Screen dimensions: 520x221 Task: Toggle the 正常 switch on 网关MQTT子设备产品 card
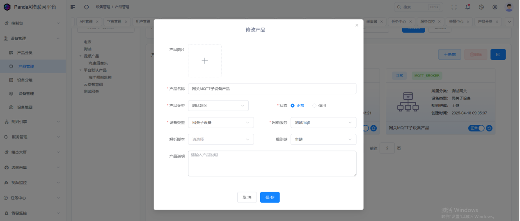[476, 128]
